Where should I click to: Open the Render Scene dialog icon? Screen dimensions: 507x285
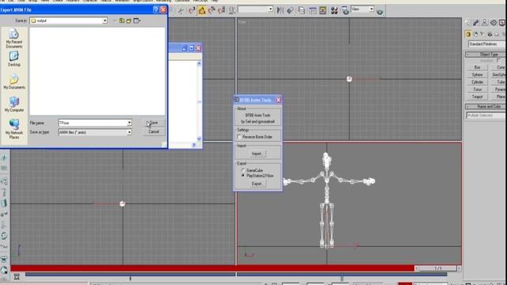coord(345,10)
